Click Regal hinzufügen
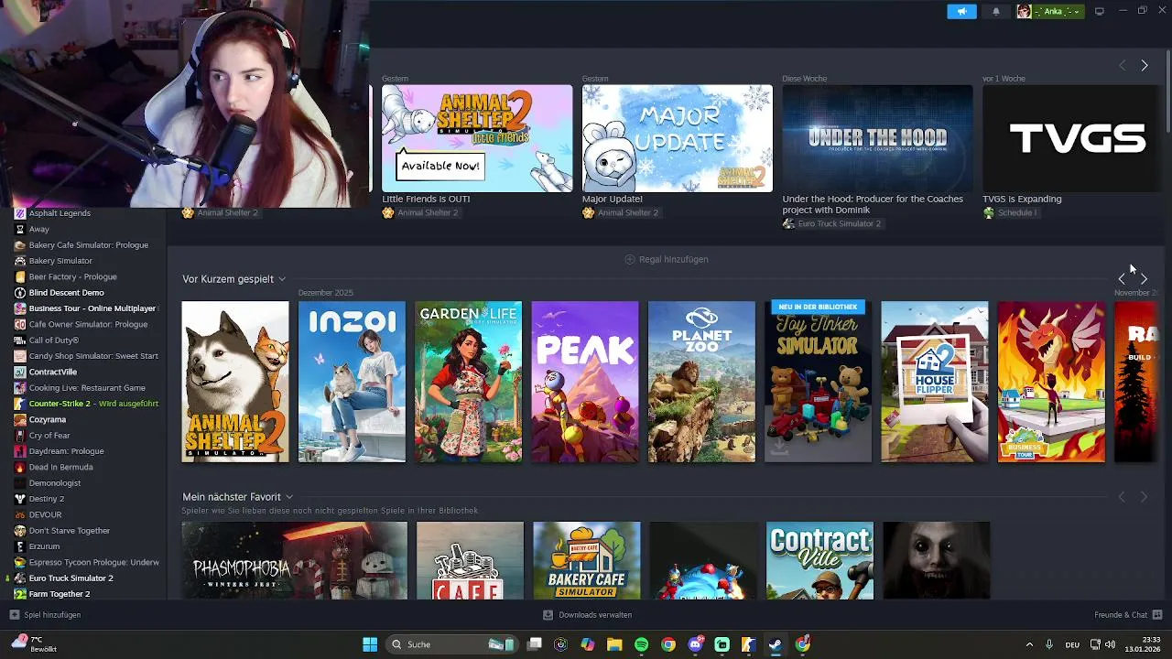This screenshot has height=659, width=1172. point(667,259)
